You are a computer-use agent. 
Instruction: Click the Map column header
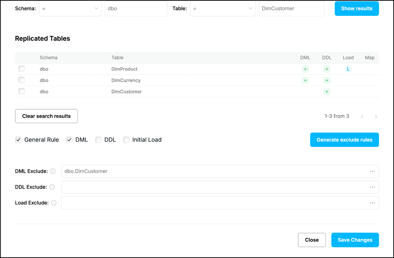pyautogui.click(x=370, y=58)
